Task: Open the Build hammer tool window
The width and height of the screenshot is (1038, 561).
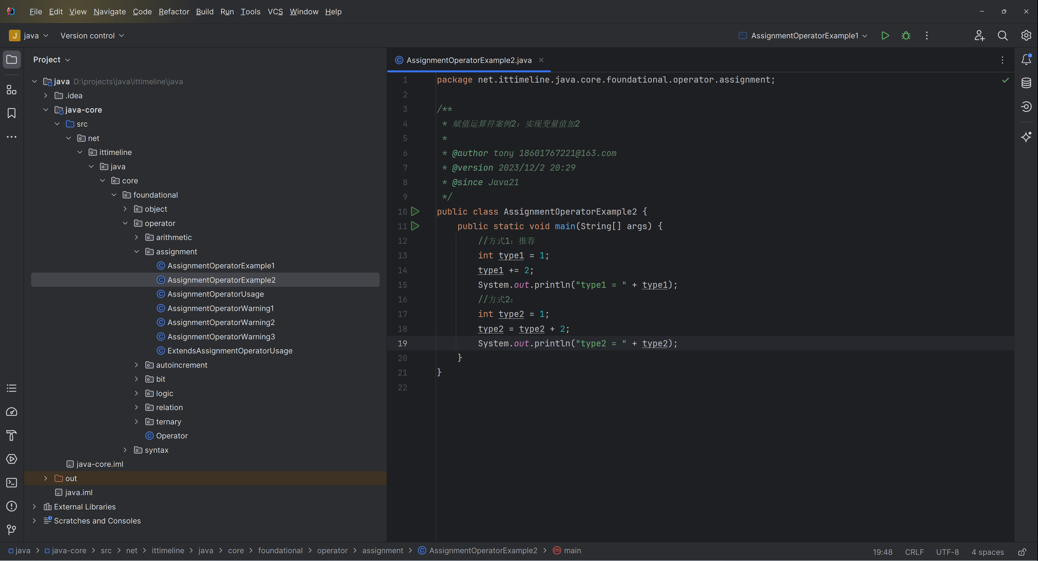Action: pos(12,435)
